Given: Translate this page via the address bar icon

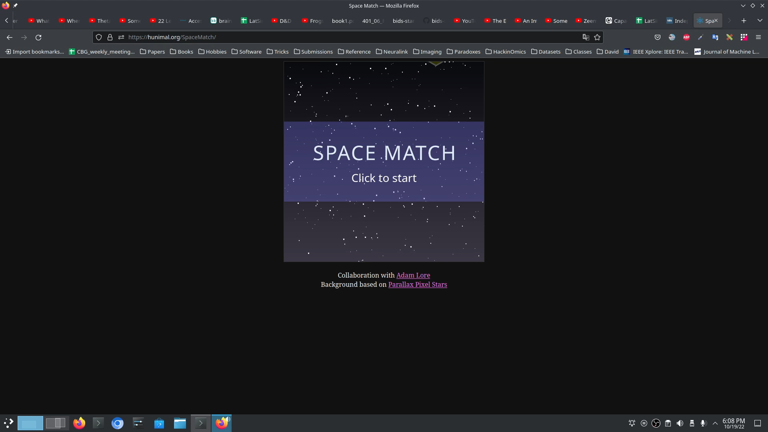Looking at the screenshot, I should 586,37.
